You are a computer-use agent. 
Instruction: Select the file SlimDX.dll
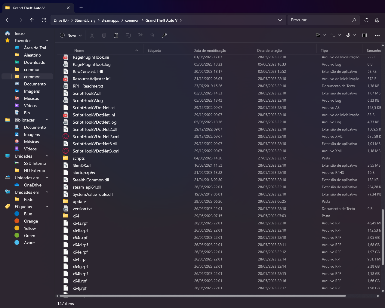tap(82, 165)
